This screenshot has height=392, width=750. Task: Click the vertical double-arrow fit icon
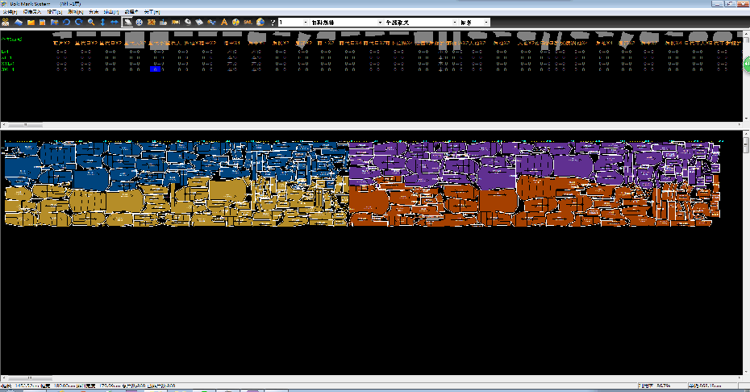(102, 22)
